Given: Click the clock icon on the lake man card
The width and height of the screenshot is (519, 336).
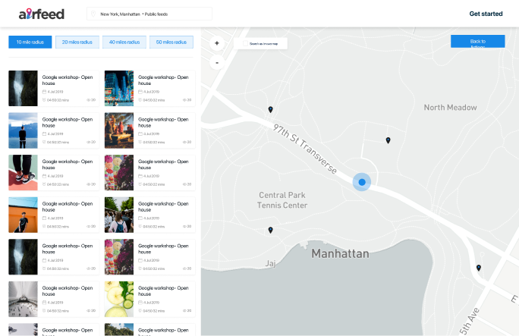Looking at the screenshot, I should point(44,142).
